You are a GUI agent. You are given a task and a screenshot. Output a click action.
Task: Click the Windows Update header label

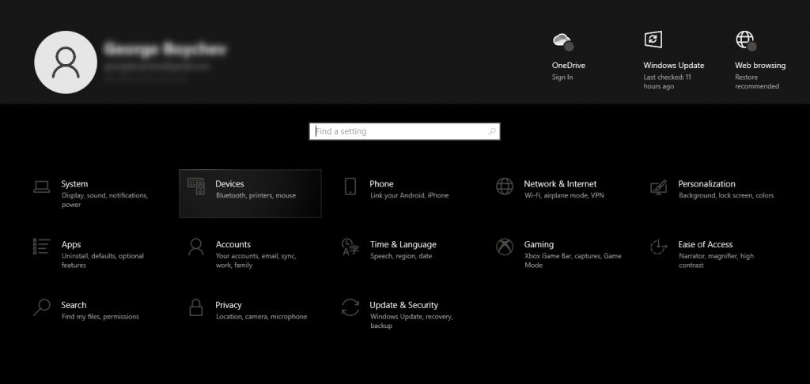tap(674, 66)
